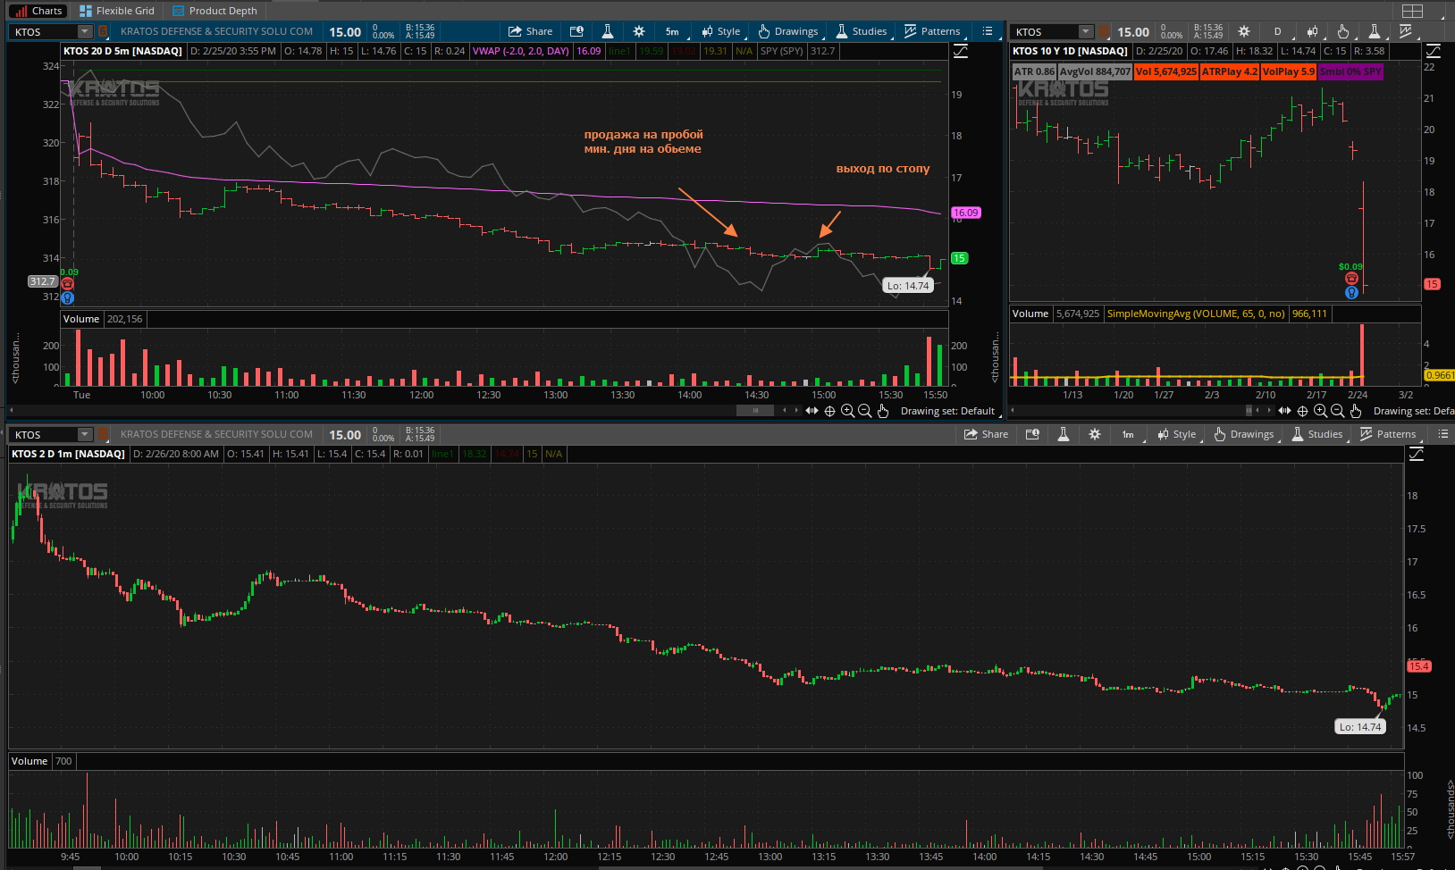The height and width of the screenshot is (870, 1455).
Task: Click the symbol field in the daily chart
Action: point(1045,31)
